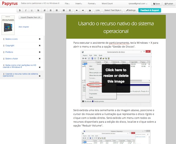Toggle italic text formatting

click(x=26, y=10)
